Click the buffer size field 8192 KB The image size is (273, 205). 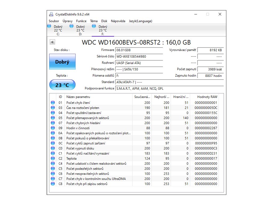[211, 50]
